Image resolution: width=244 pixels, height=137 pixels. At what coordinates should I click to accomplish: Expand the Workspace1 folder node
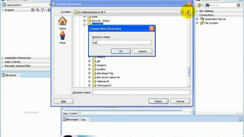coord(89,85)
